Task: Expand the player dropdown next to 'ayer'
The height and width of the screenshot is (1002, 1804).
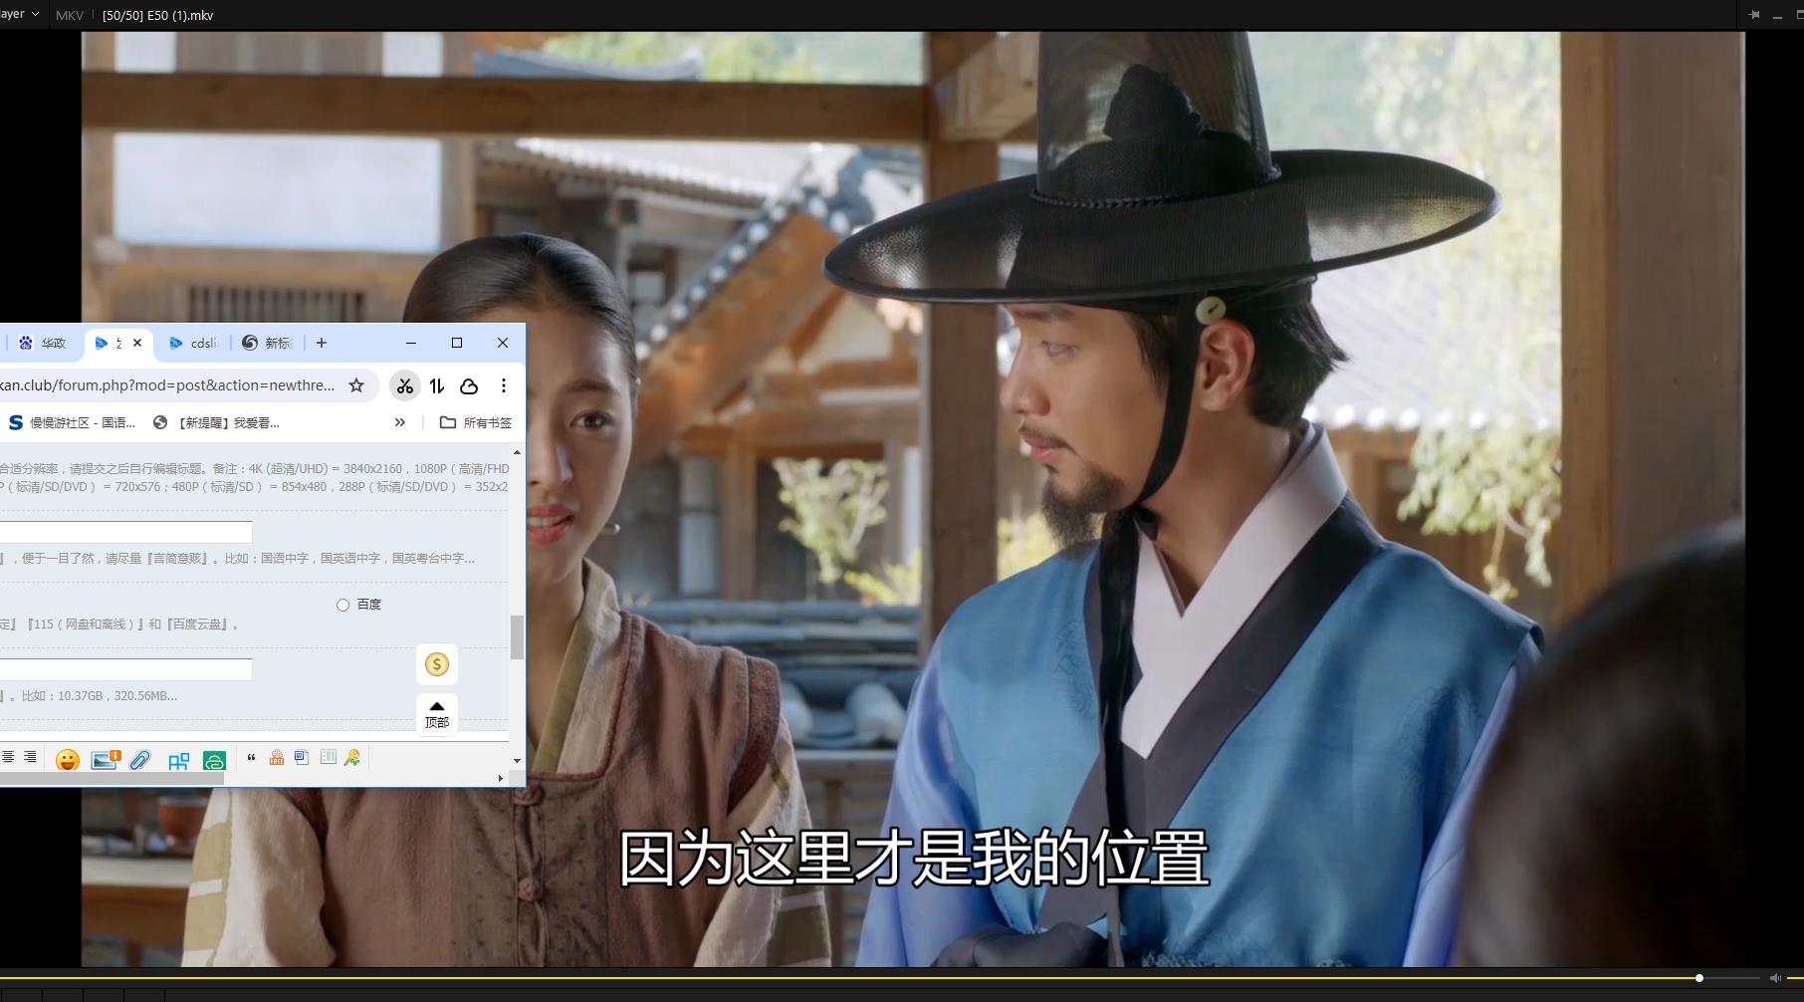Action: [x=34, y=14]
